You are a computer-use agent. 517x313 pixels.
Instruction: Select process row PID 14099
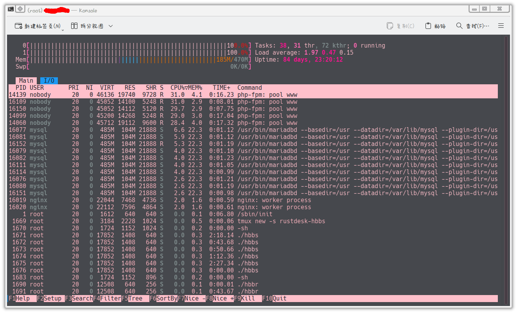[x=253, y=116]
